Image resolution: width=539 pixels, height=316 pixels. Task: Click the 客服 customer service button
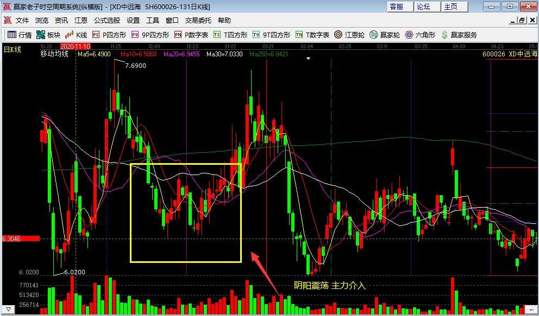(400, 7)
